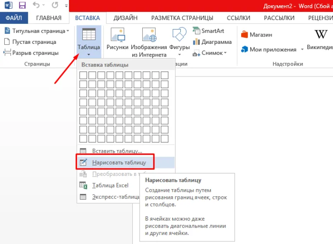Click the Мои приложения icon
Image resolution: width=333 pixels, height=244 pixels.
245,49
